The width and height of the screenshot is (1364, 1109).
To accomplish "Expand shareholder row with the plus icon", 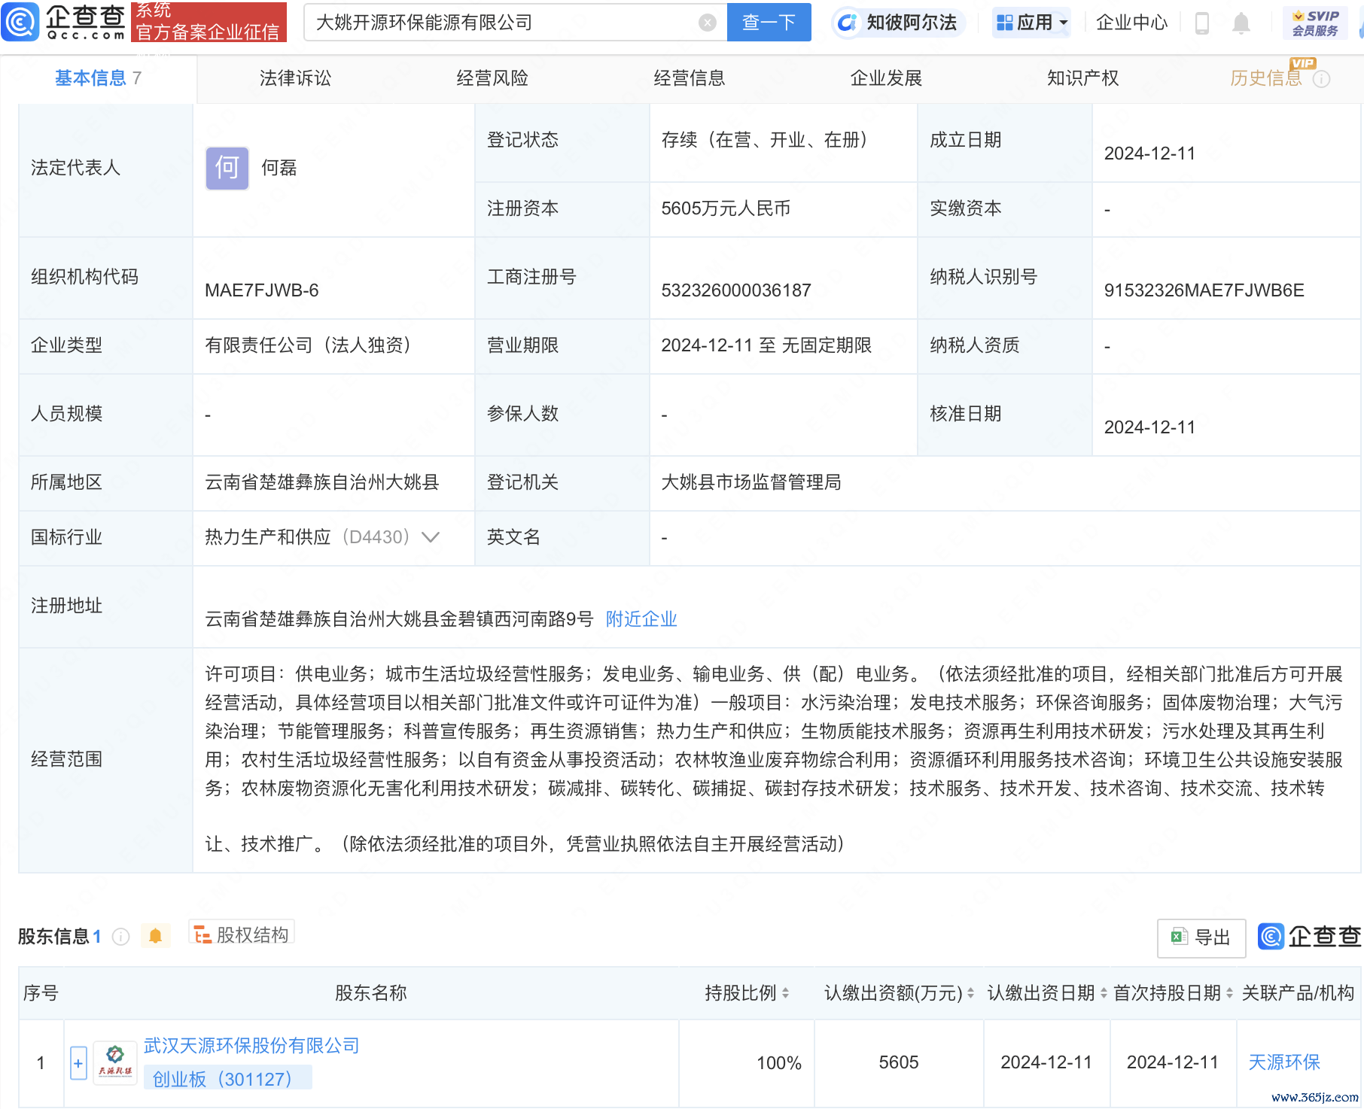I will (x=78, y=1063).
